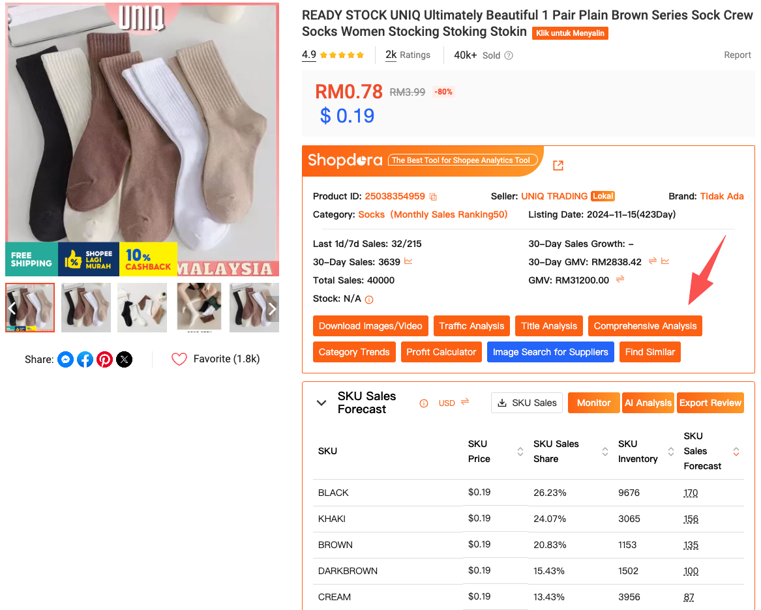Screen dimensions: 761x610
Task: Share on Facebook icon
Action: [85, 359]
